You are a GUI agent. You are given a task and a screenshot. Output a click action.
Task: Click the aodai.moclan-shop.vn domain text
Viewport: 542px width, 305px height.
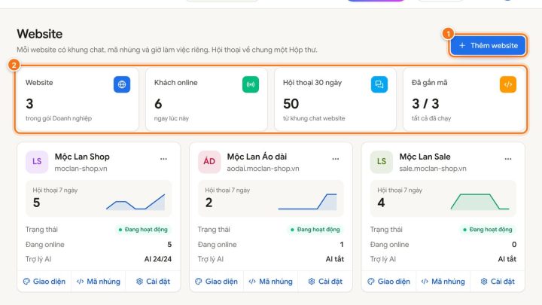tap(263, 169)
